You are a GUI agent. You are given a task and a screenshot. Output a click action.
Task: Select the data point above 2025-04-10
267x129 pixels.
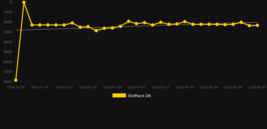[x=185, y=22]
